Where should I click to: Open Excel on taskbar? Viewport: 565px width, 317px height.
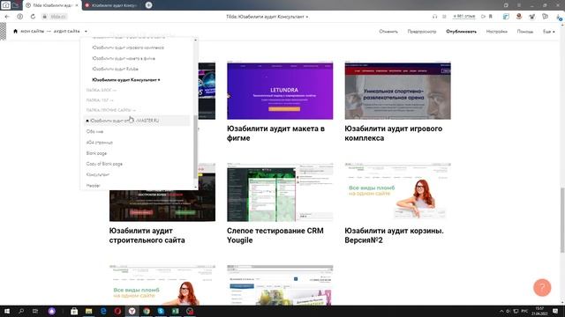(x=175, y=311)
